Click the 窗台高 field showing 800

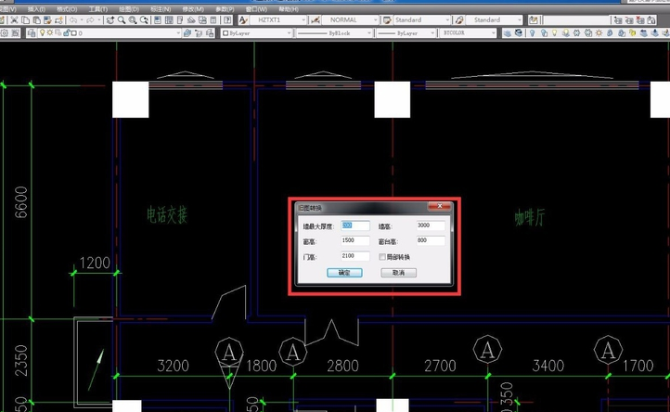click(x=431, y=241)
